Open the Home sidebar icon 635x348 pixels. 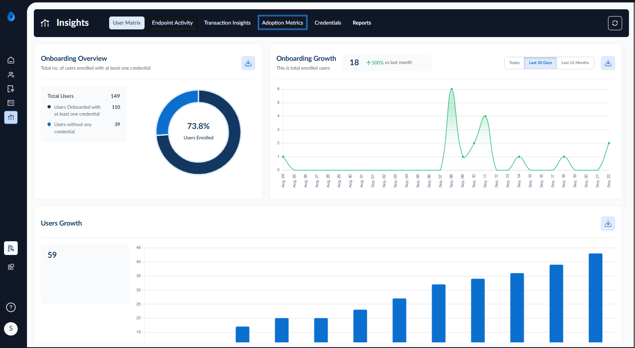point(11,60)
